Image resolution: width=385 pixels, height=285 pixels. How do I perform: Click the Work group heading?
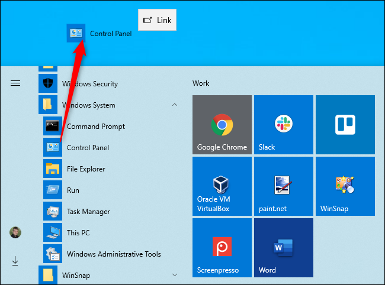[x=201, y=83]
